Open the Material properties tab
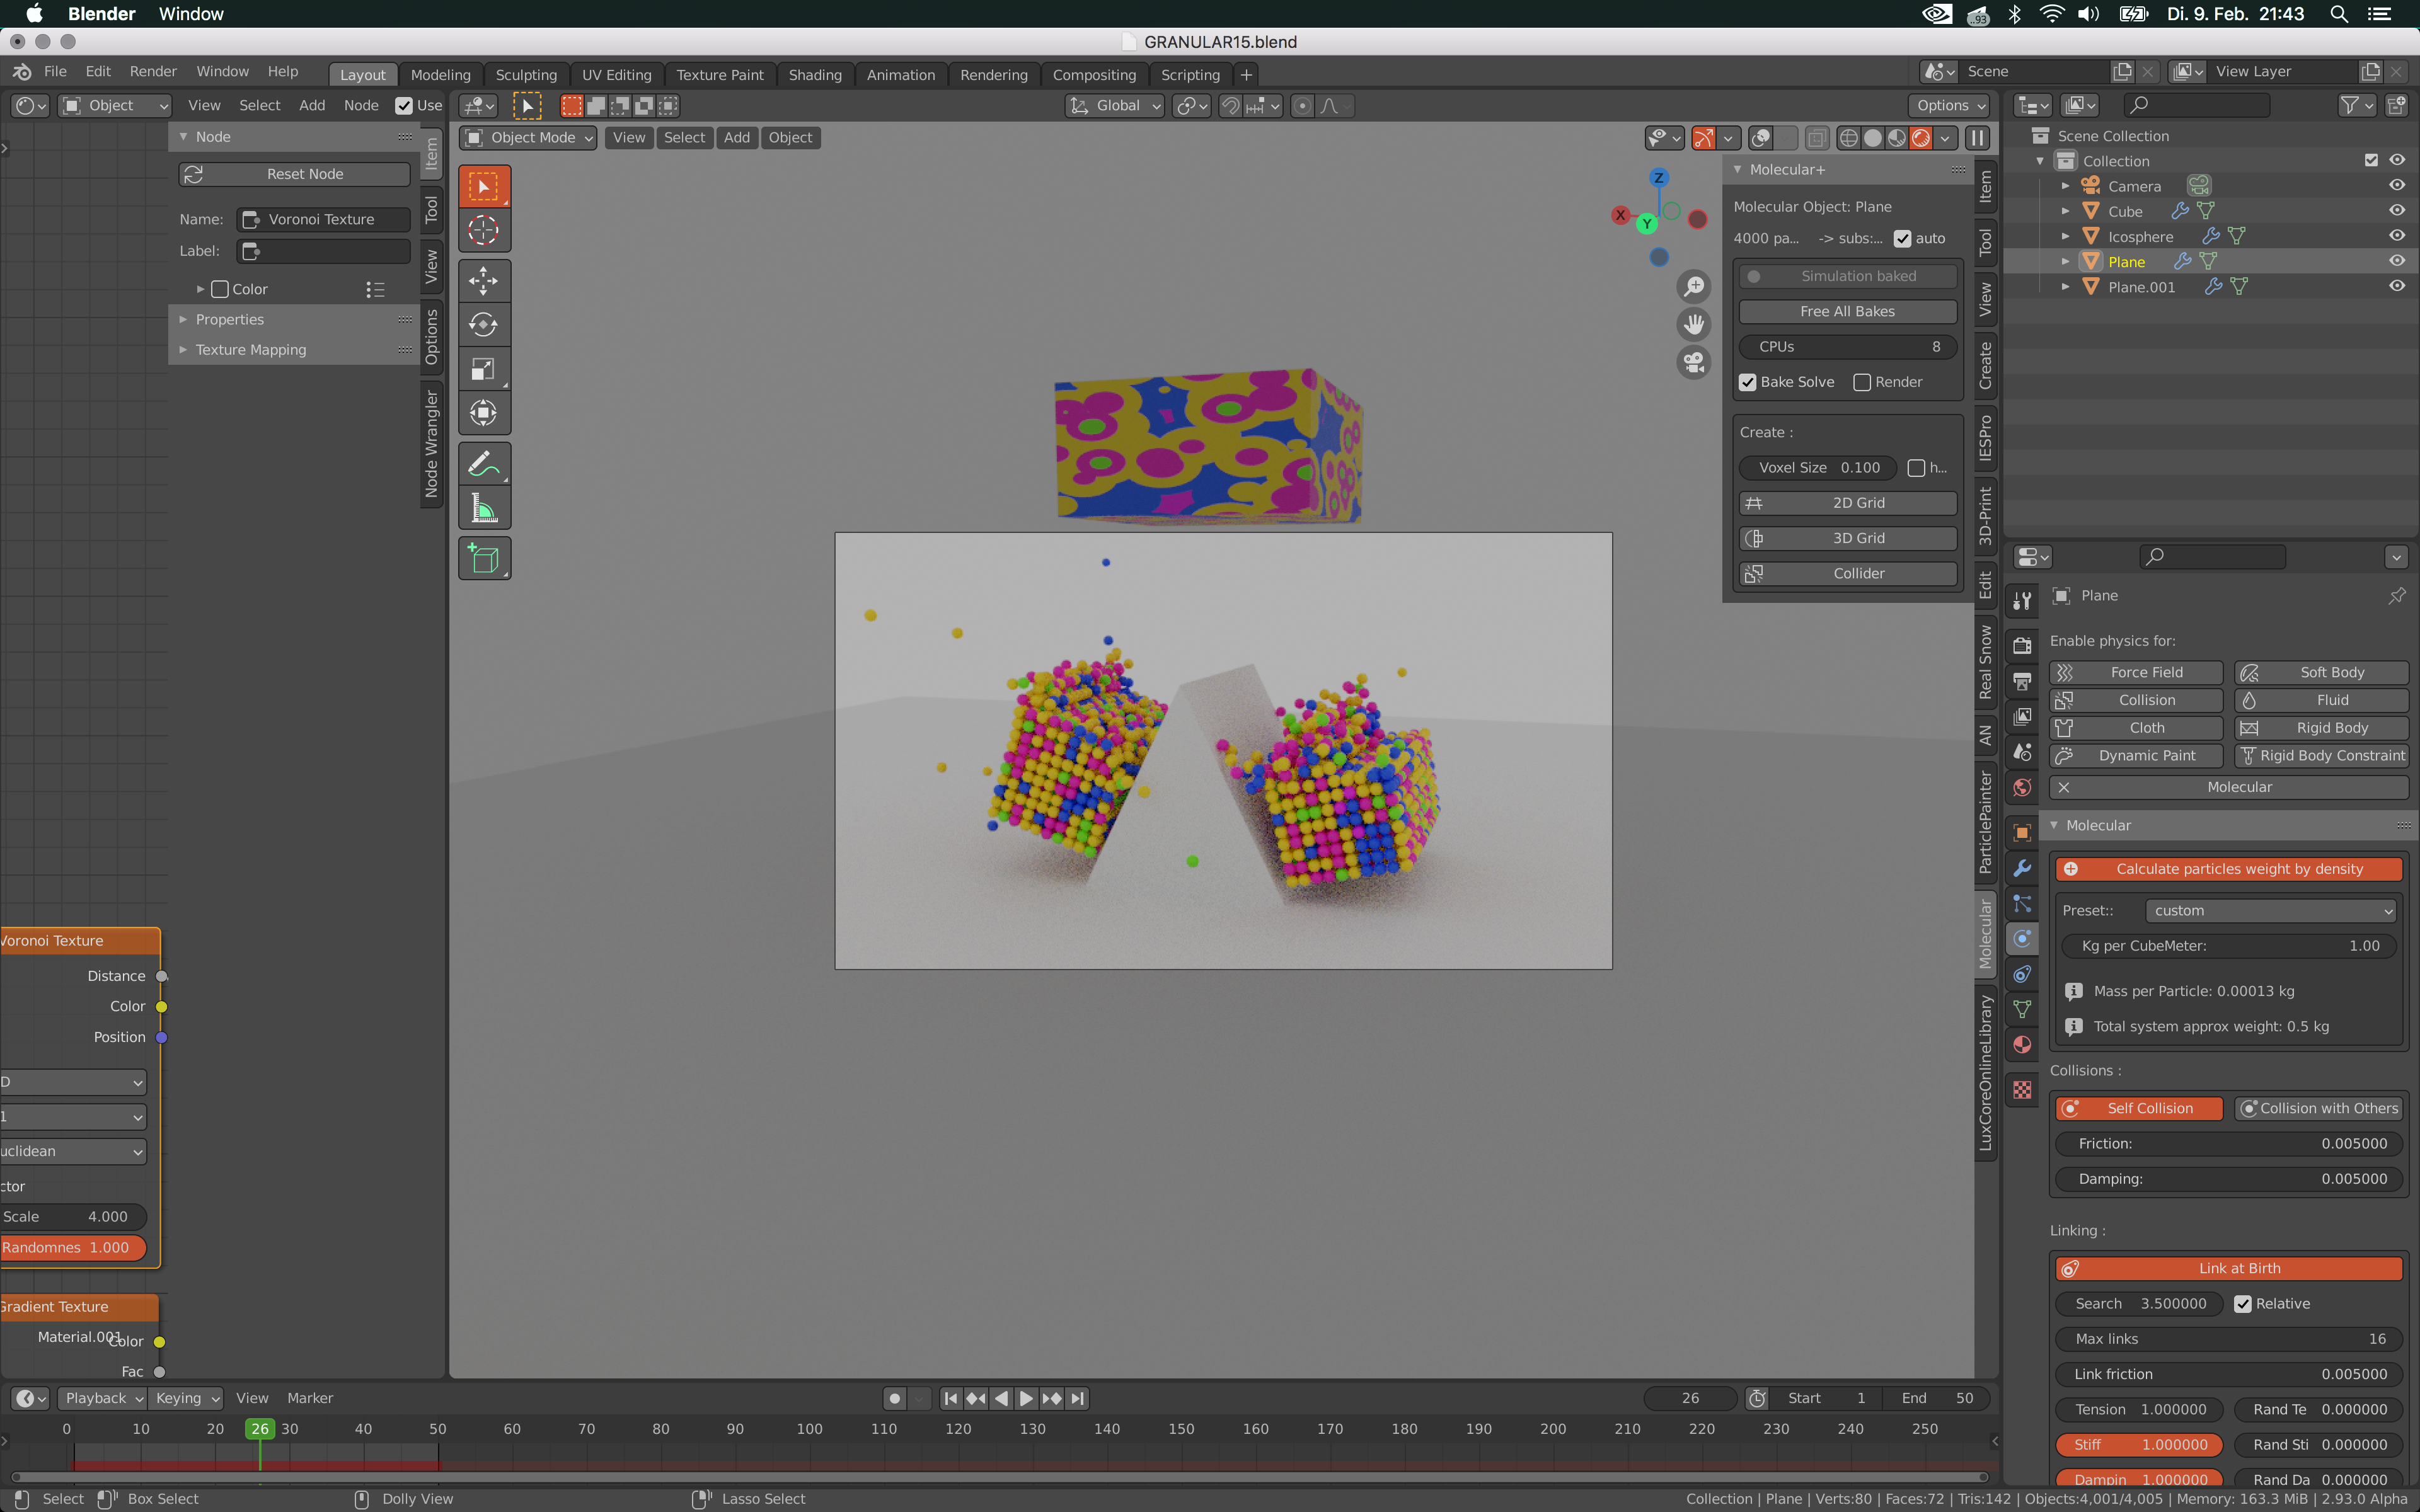This screenshot has height=1512, width=2420. (x=2022, y=1045)
